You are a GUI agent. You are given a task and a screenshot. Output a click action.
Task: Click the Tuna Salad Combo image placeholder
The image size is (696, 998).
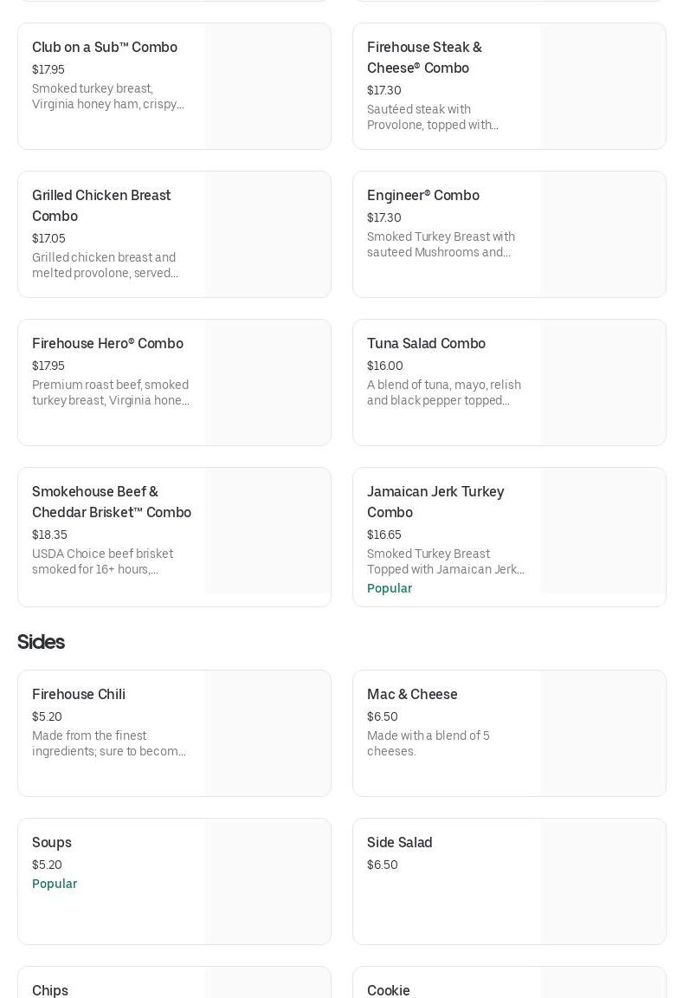(x=603, y=383)
